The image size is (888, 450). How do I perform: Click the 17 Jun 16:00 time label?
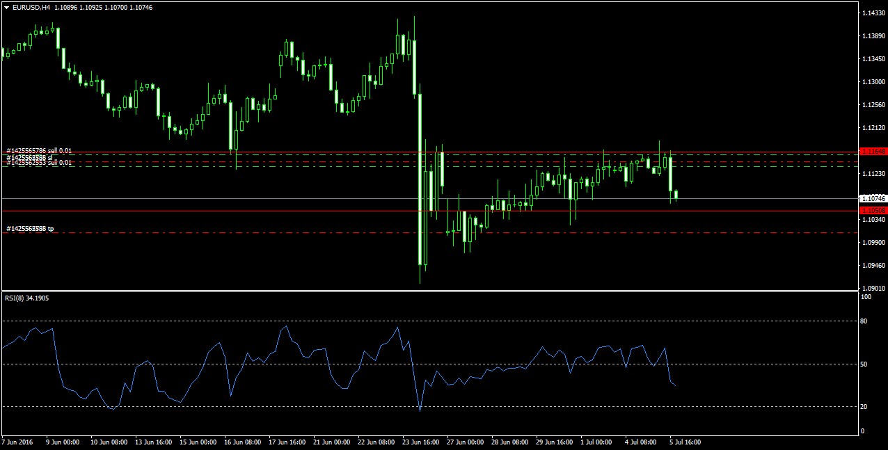point(287,442)
